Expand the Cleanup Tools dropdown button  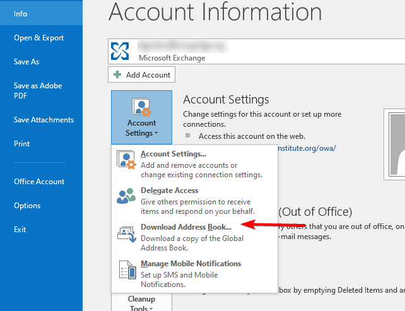point(141,302)
